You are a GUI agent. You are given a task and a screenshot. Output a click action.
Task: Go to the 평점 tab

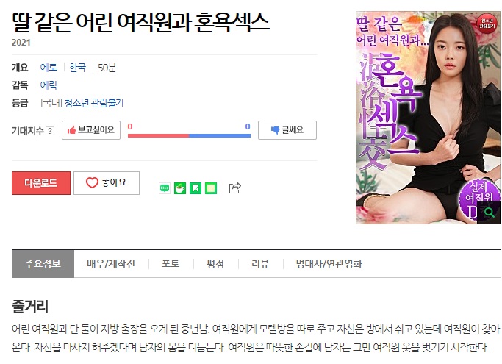tap(215, 264)
